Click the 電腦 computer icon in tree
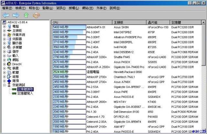Image resolution: width=207 pixels, height=134 pixels. (9, 26)
